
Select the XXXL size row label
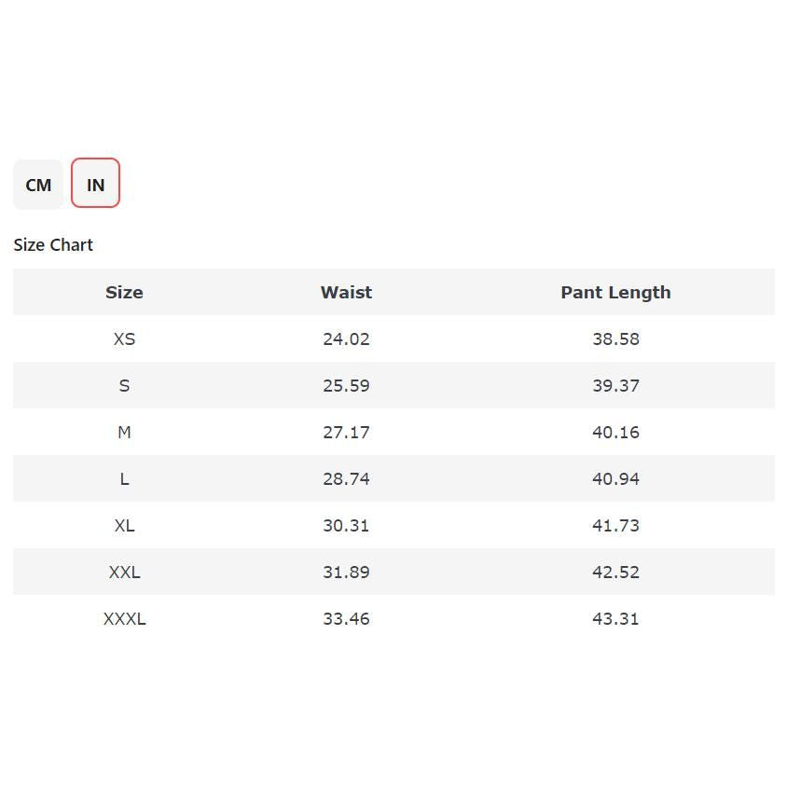tap(124, 619)
